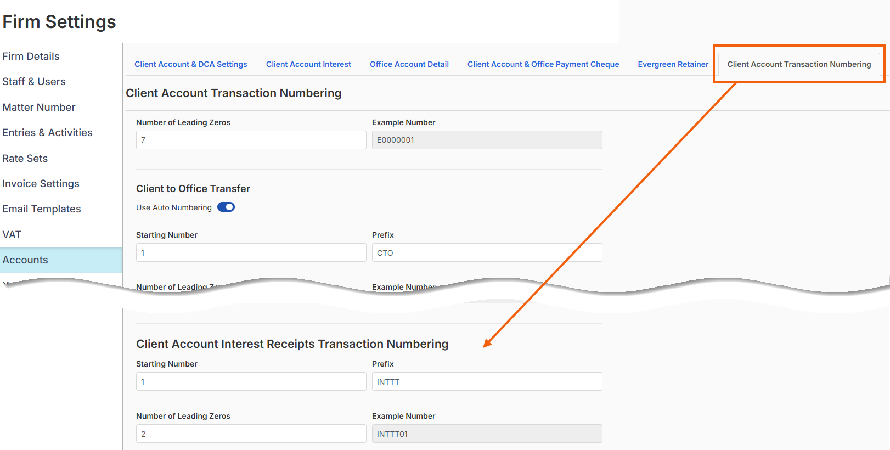Click the Leading Zeros field containing 2
This screenshot has width=890, height=450.
click(x=251, y=434)
